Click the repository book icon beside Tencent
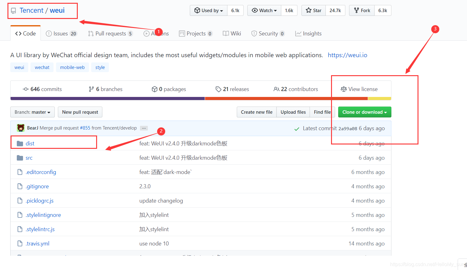Image resolution: width=467 pixels, height=270 pixels. coord(13,11)
